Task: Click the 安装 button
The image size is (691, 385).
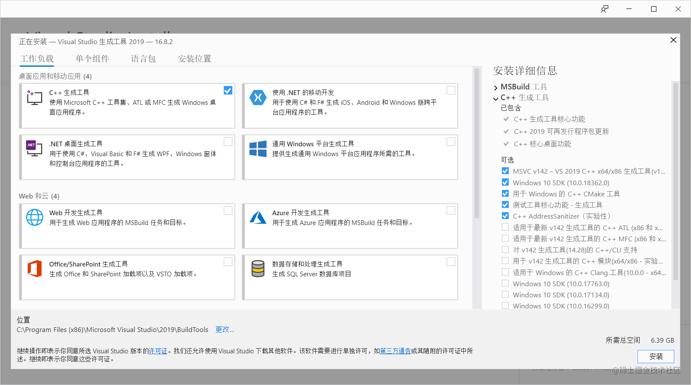Action: point(656,356)
